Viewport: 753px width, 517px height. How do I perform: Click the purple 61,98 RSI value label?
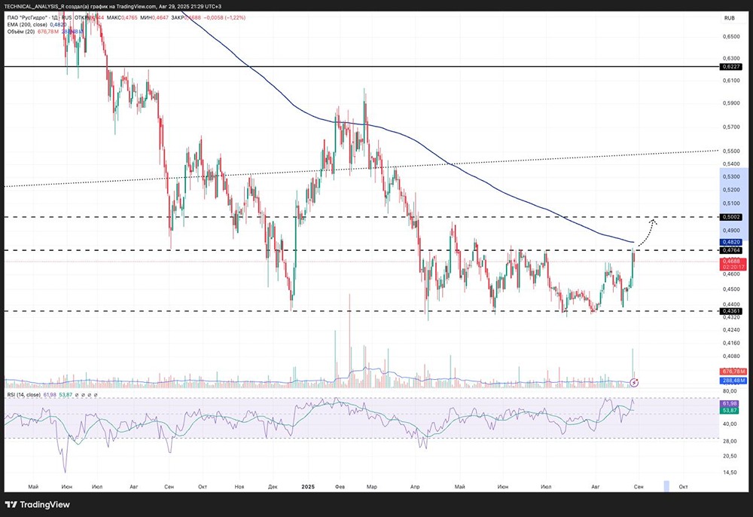click(x=730, y=404)
